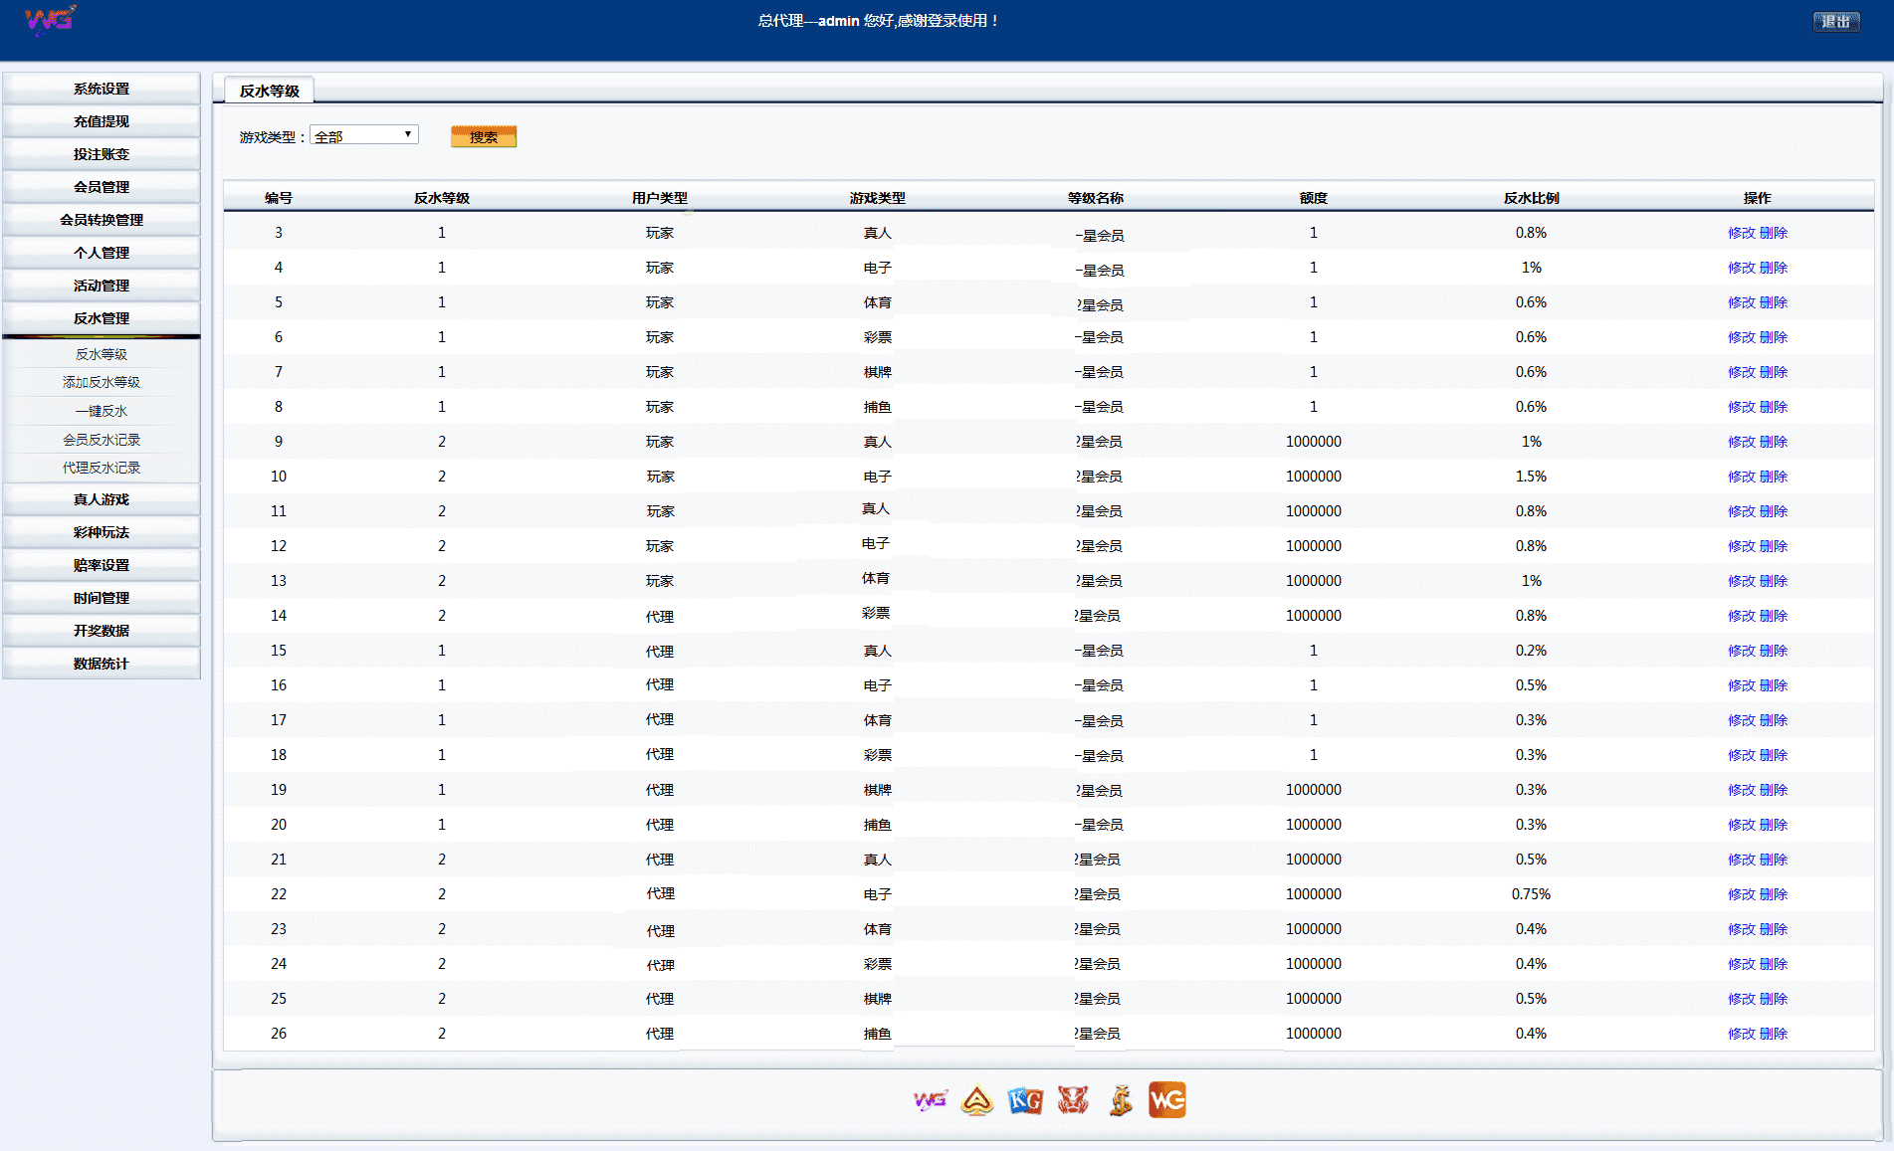Screen dimensions: 1894x1151
Task: Click 删除 link for row number 26
Action: 1774,1034
